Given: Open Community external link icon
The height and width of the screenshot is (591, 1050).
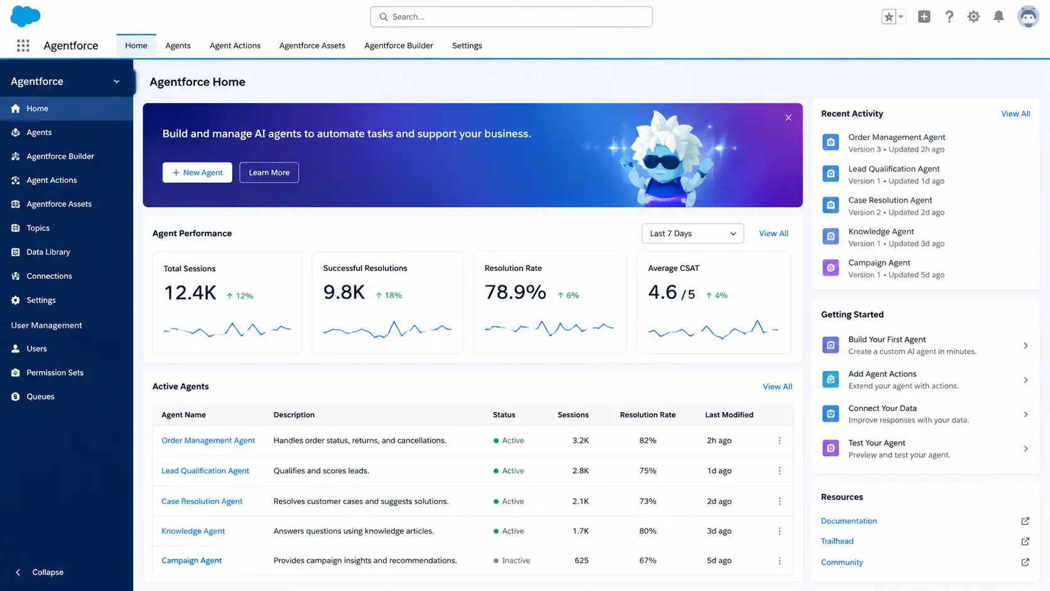Looking at the screenshot, I should pyautogui.click(x=1025, y=562).
